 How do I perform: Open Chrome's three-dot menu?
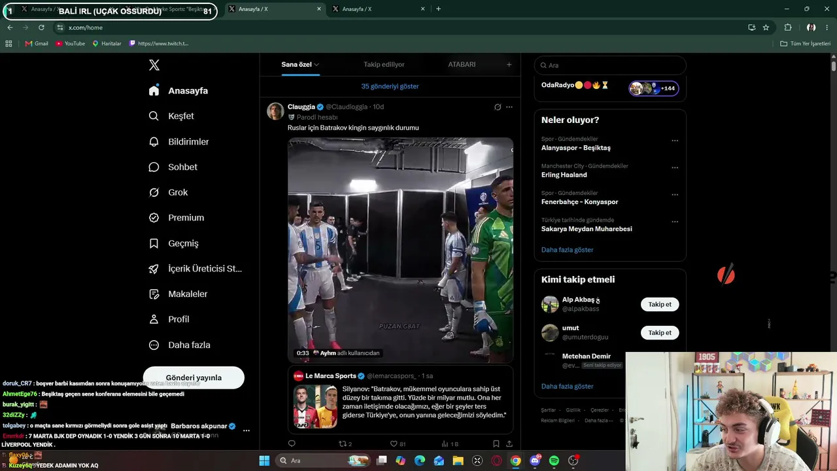(x=827, y=27)
